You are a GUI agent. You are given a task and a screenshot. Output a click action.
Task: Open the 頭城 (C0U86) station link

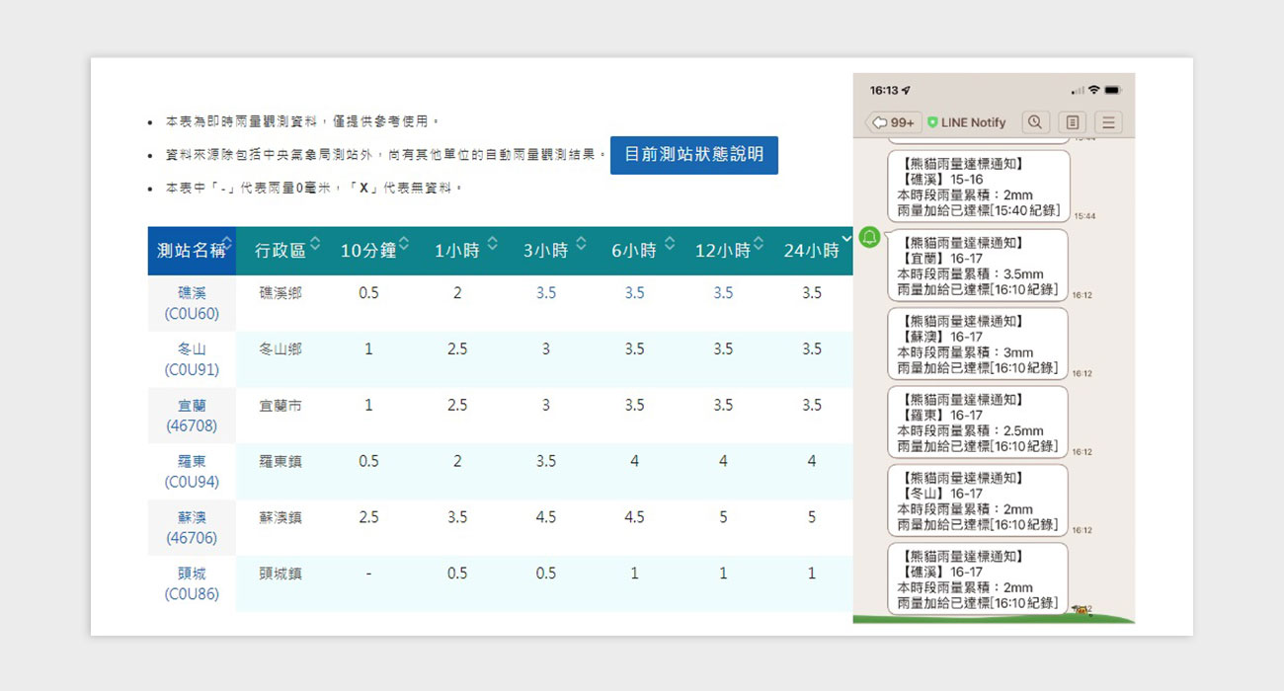(192, 583)
